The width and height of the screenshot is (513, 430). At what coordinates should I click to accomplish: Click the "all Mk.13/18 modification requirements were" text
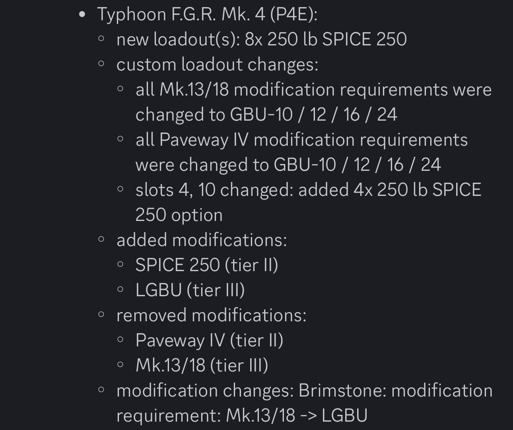(313, 90)
